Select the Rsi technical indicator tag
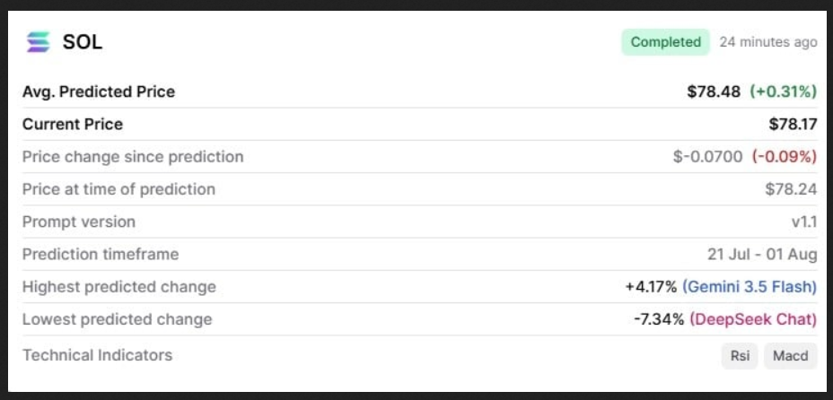The image size is (833, 400). [x=740, y=356]
